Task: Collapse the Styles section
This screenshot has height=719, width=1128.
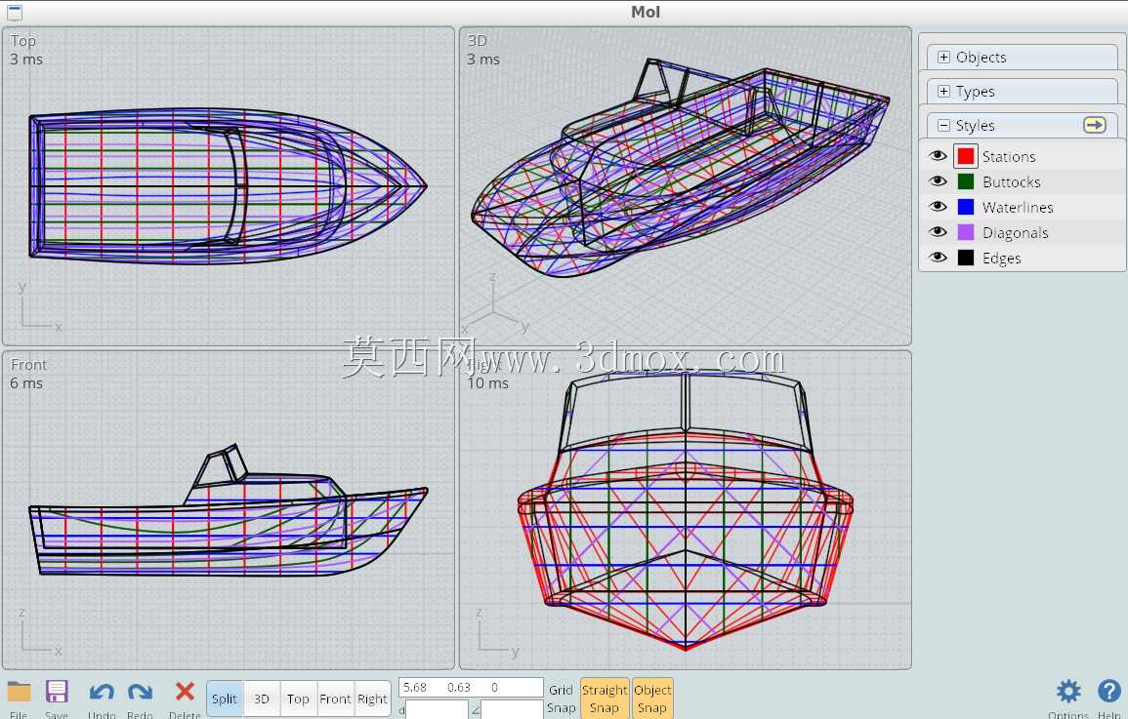Action: tap(943, 126)
